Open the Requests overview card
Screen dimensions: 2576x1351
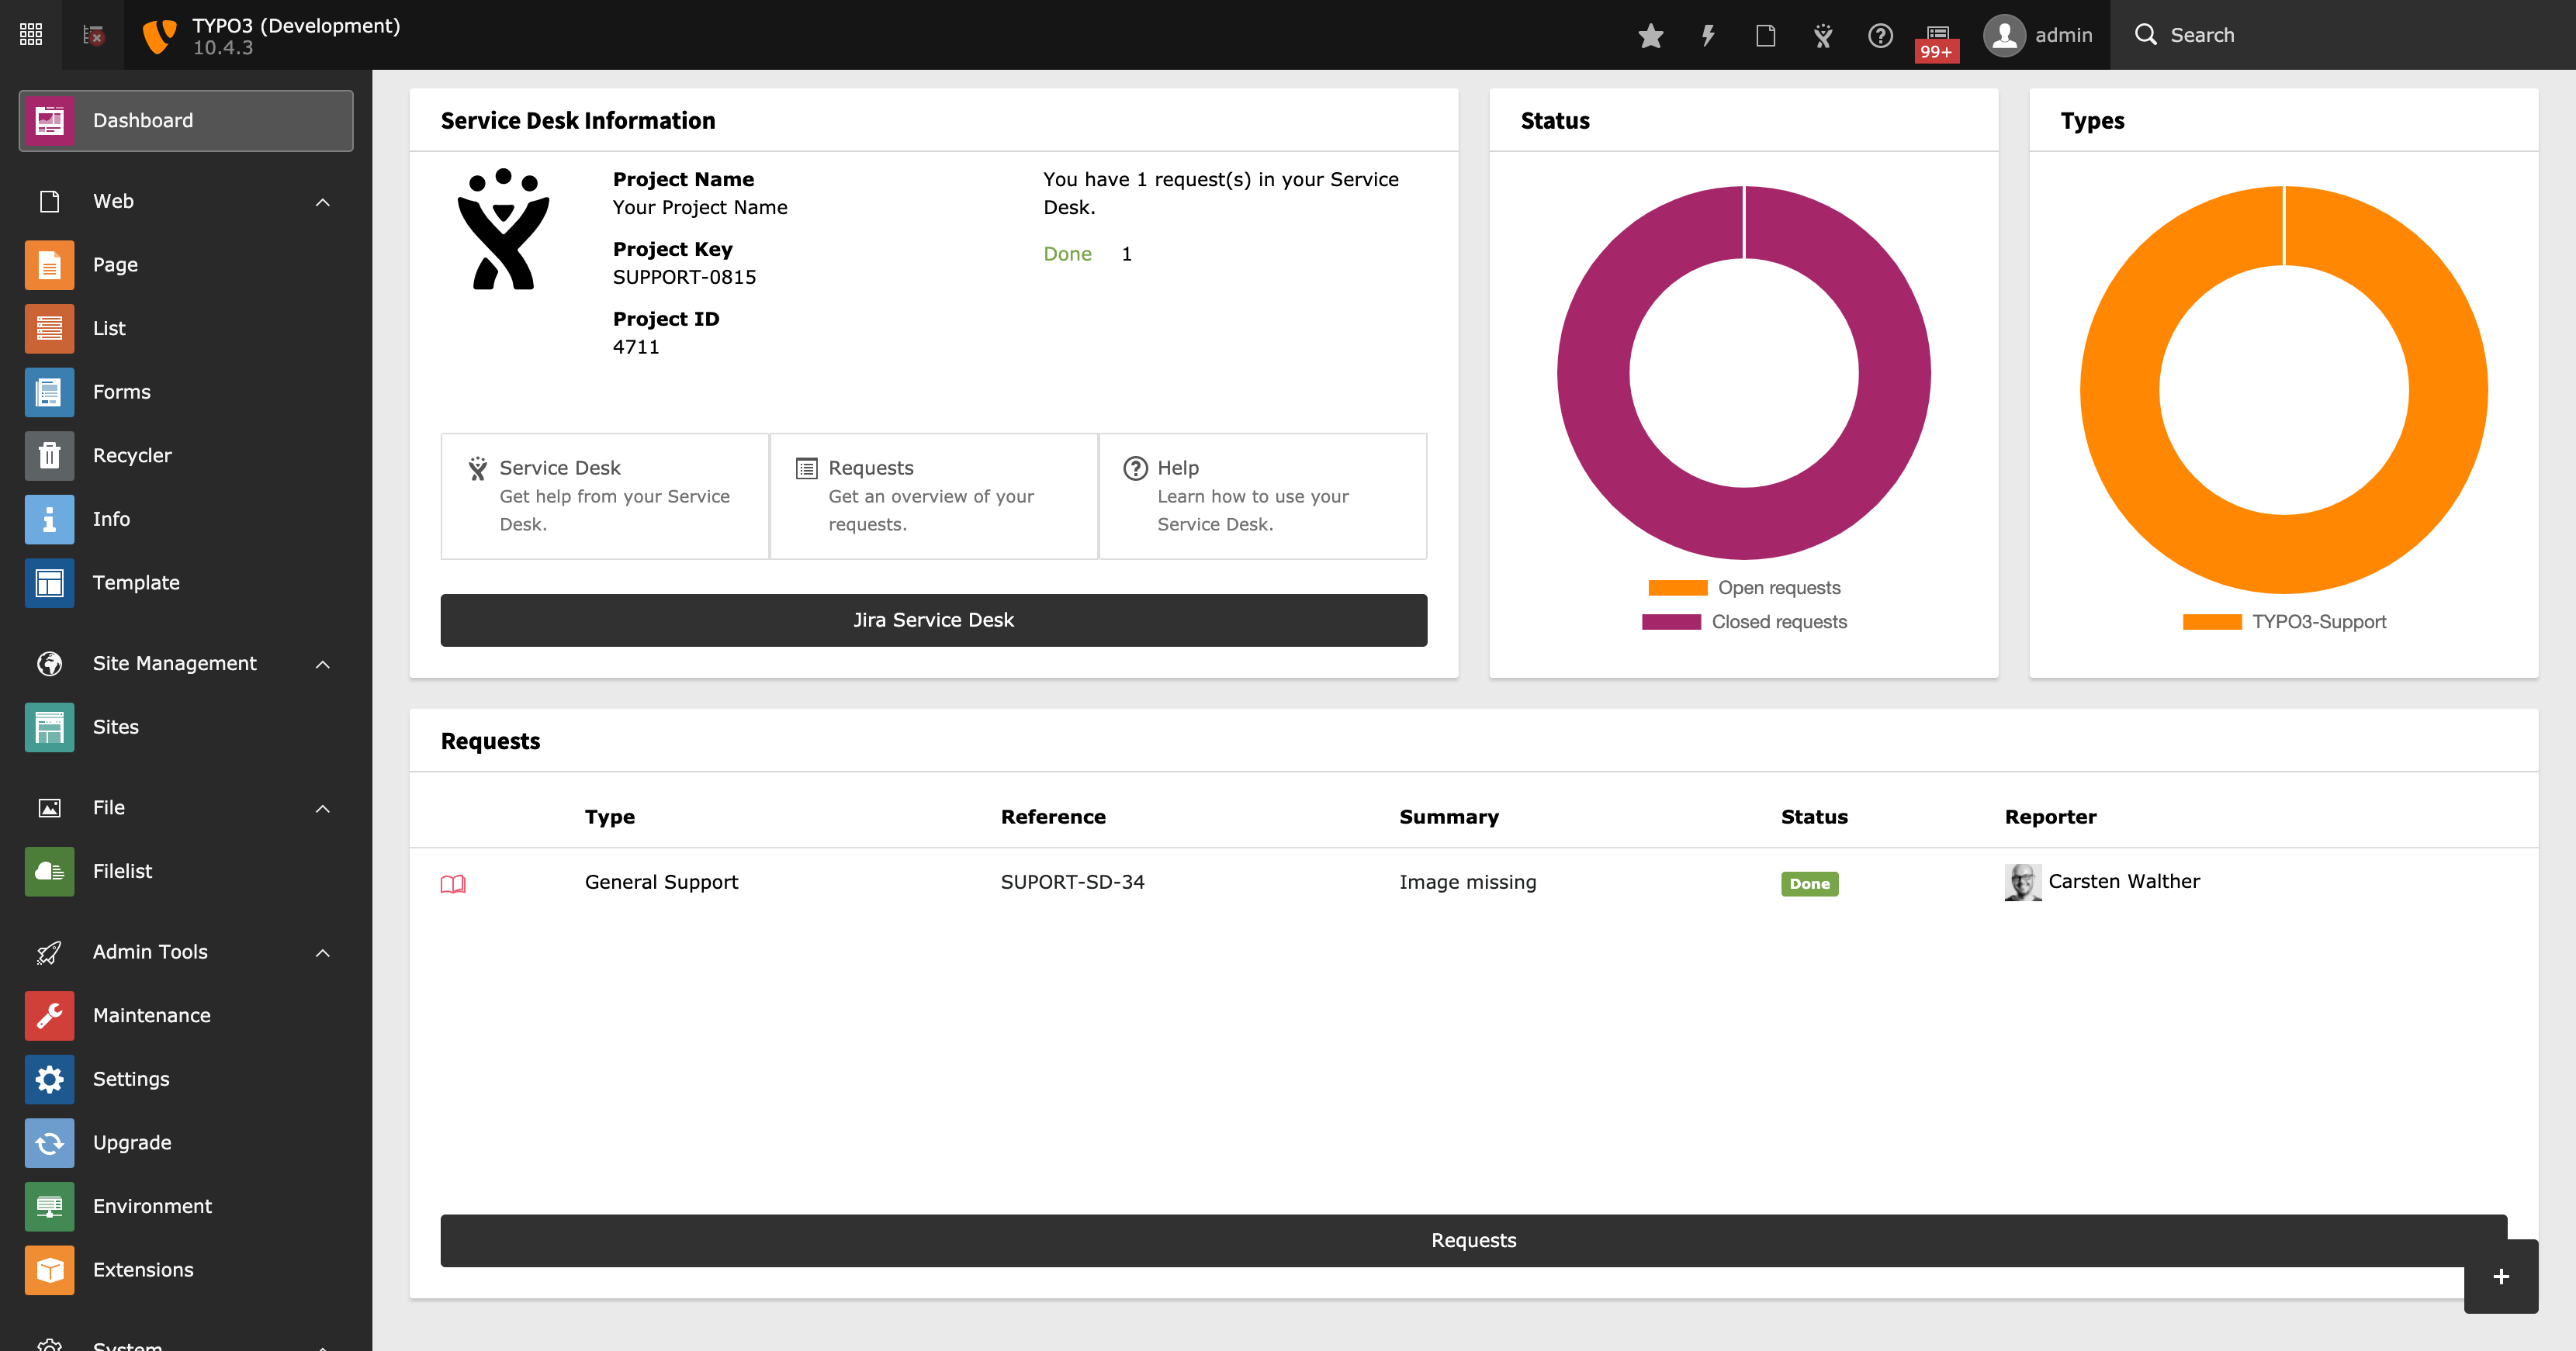click(x=934, y=496)
